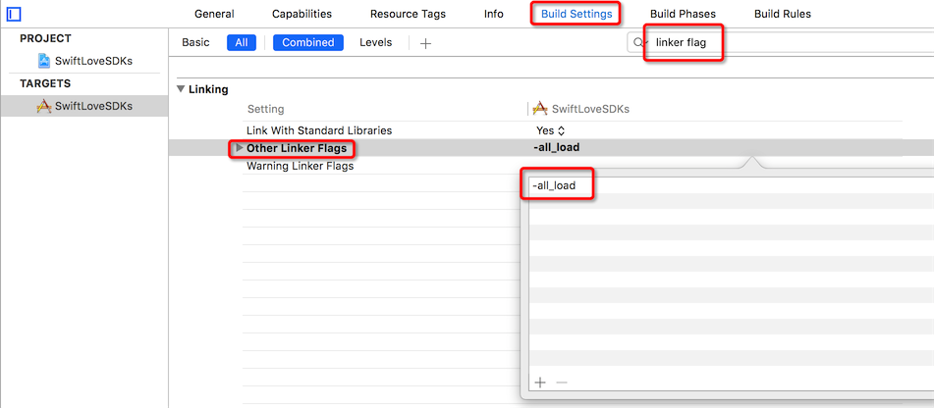Switch to Levels view mode
The image size is (934, 408).
tap(376, 43)
